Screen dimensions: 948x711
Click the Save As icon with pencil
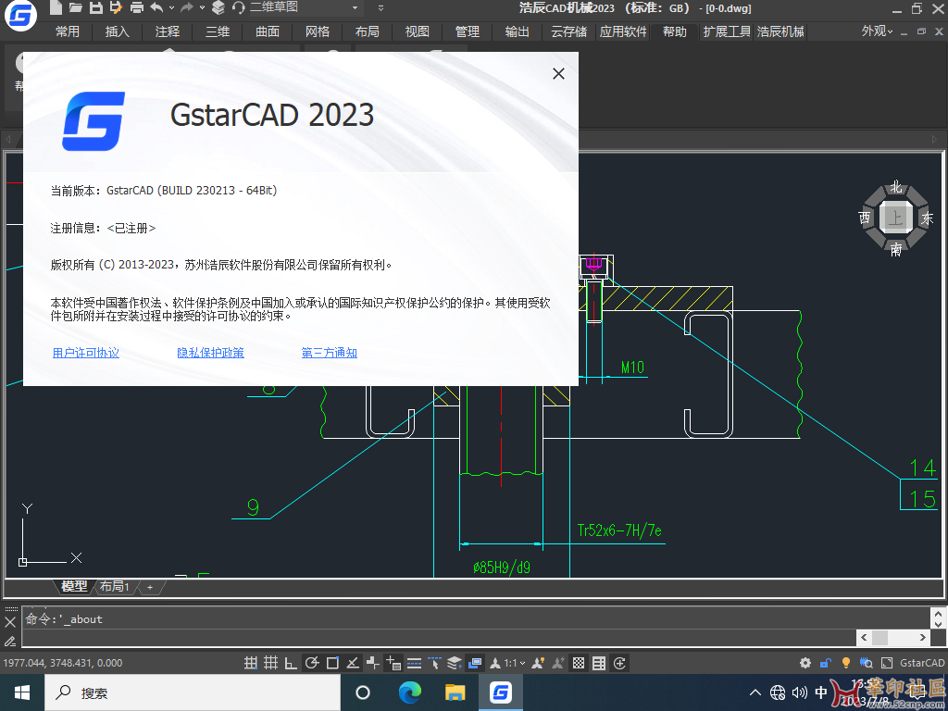click(116, 7)
